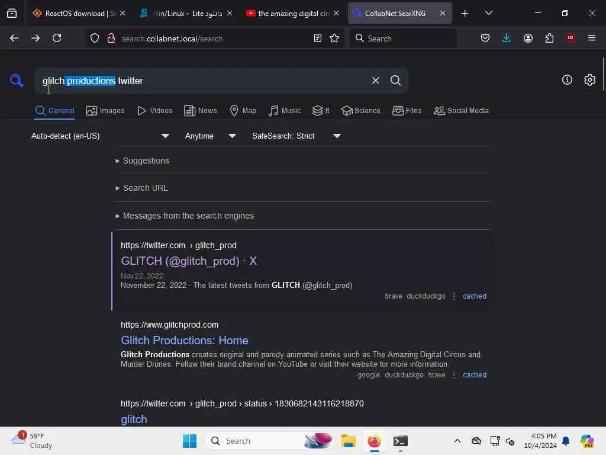Select the Map search category
The height and width of the screenshot is (455, 606).
(x=243, y=111)
